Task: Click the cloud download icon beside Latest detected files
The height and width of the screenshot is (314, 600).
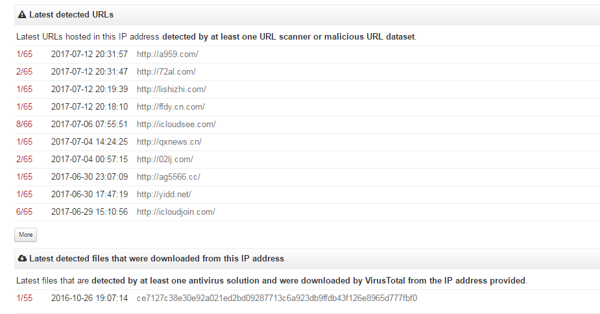Action: coord(23,258)
